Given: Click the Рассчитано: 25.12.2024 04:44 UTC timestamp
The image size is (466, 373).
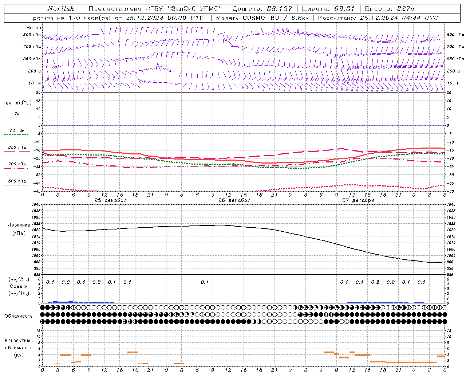Looking at the screenshot, I should coord(378,18).
